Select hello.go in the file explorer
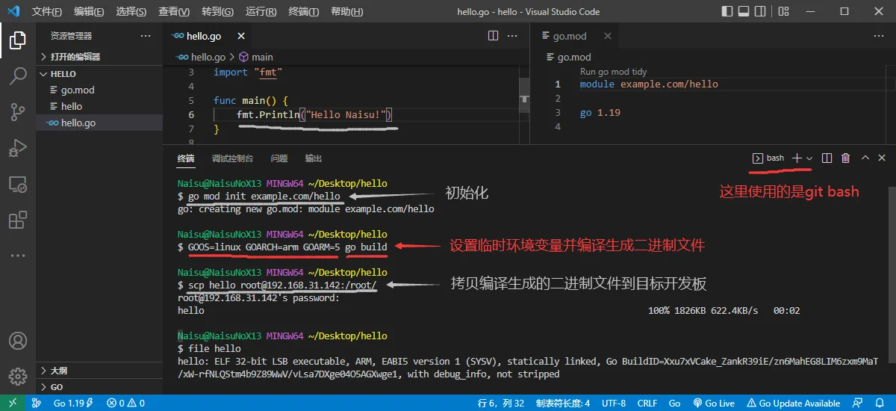The width and height of the screenshot is (896, 411). pyautogui.click(x=99, y=123)
